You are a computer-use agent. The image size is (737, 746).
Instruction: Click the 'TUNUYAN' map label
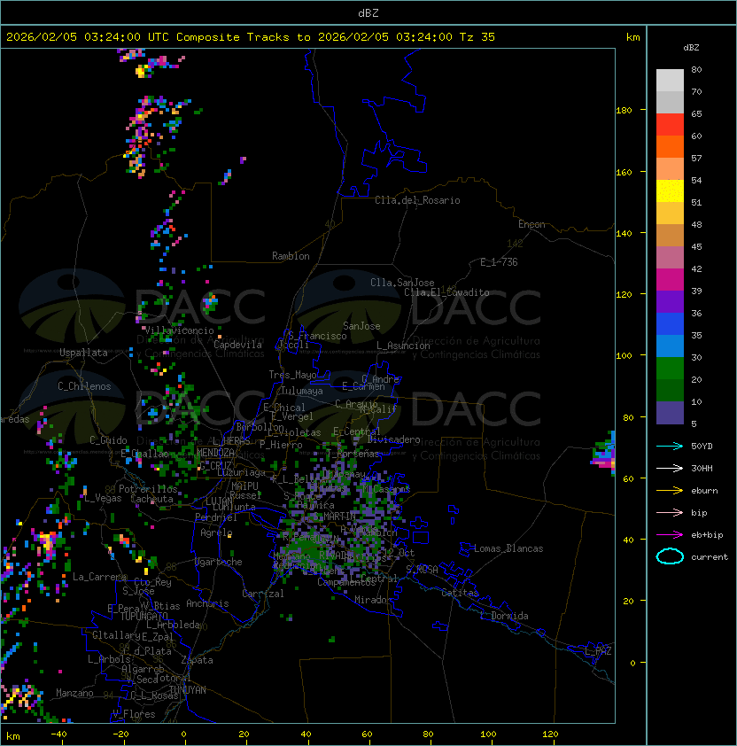pos(188,690)
